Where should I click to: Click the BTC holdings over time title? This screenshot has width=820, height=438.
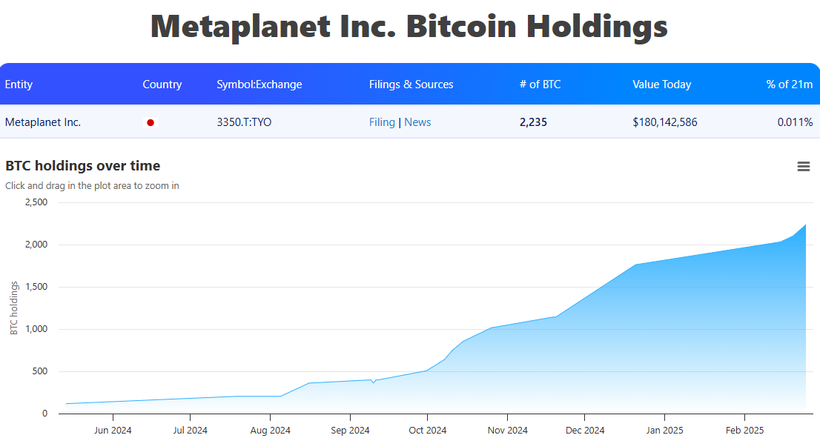point(82,166)
